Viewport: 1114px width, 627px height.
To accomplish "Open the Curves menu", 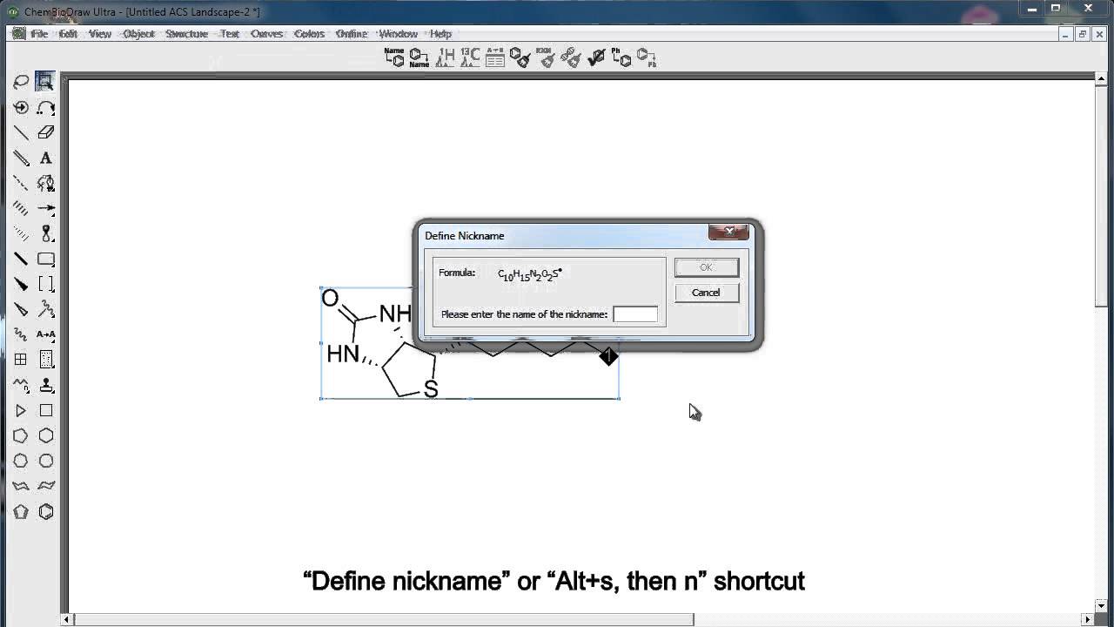I will tap(267, 34).
